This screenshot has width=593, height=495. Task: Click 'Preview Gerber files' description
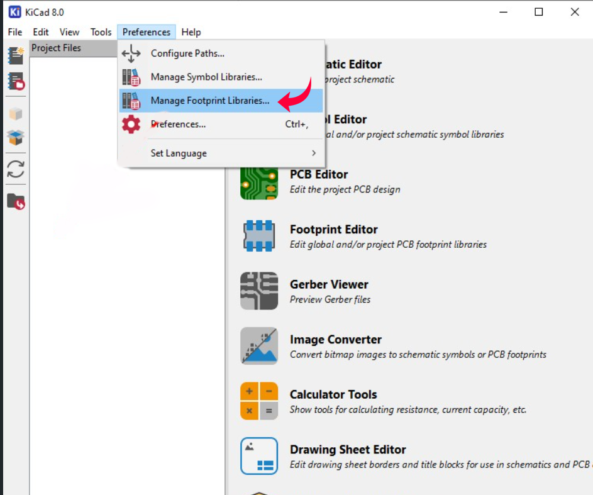click(x=330, y=299)
